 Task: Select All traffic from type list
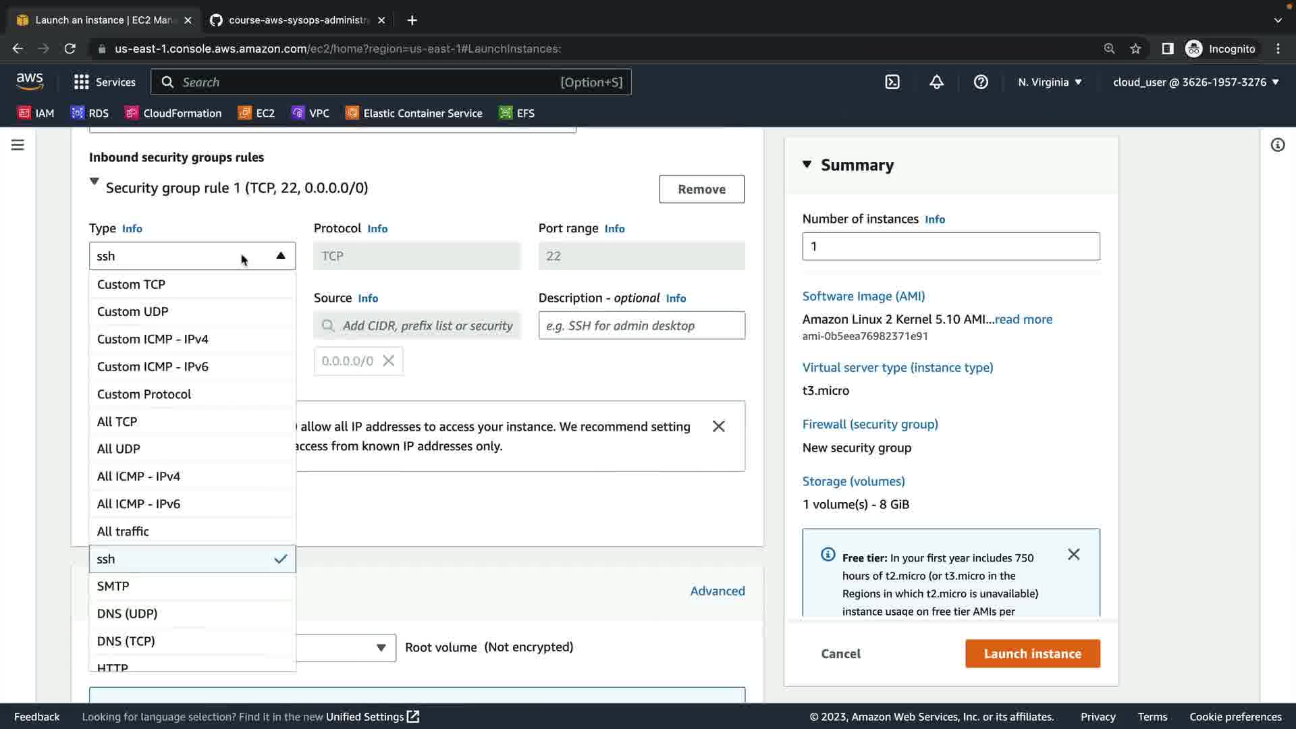click(x=123, y=531)
